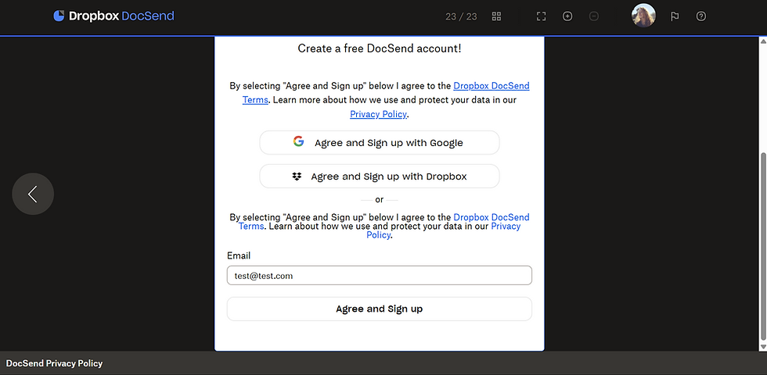The width and height of the screenshot is (767, 375).
Task: Click the Email label text
Action: pos(239,256)
